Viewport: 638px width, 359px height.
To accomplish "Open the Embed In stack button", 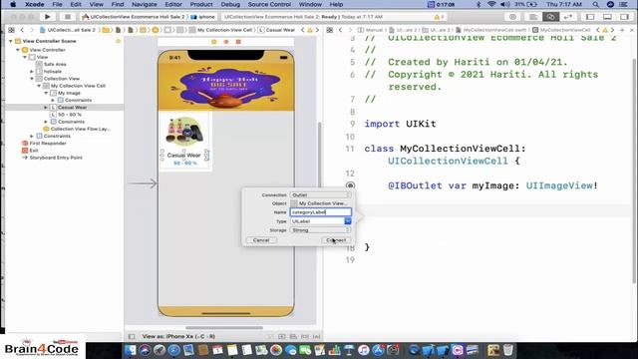I will pos(281,337).
